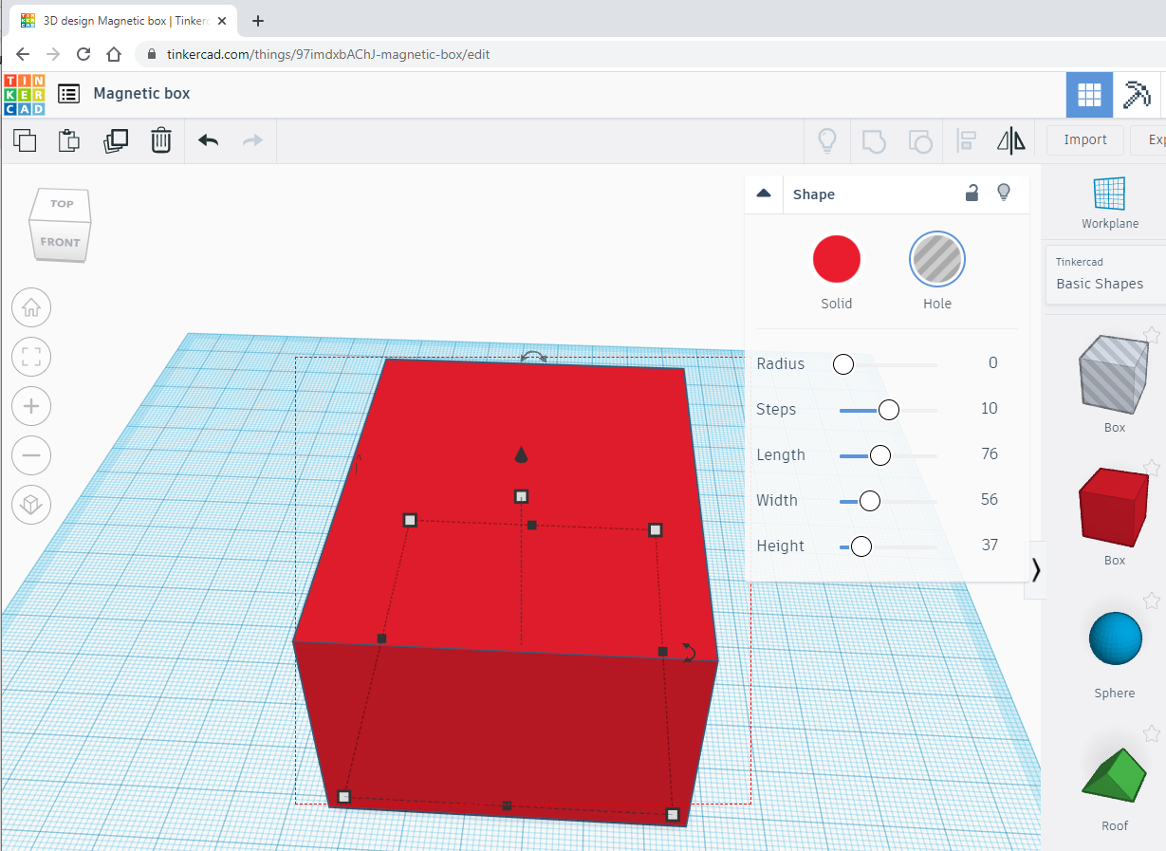Click the Zoom in plus button
The width and height of the screenshot is (1166, 851).
click(x=31, y=406)
